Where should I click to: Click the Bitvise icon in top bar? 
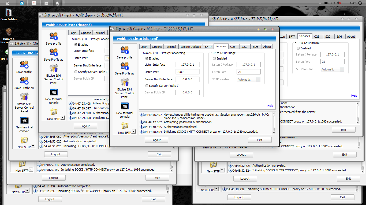click(57, 3)
